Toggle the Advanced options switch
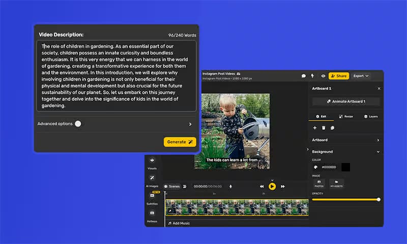Image resolution: width=407 pixels, height=244 pixels. click(78, 124)
